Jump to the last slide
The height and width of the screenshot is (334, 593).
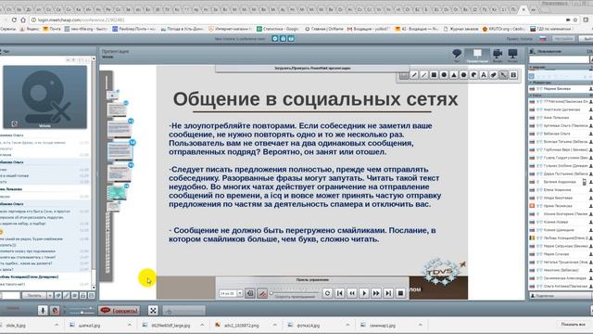pyautogui.click(x=388, y=293)
